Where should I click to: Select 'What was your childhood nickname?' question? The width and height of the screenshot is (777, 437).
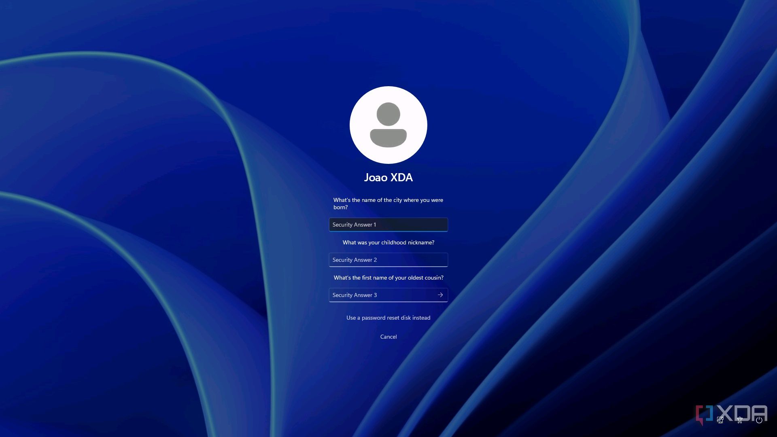388,242
